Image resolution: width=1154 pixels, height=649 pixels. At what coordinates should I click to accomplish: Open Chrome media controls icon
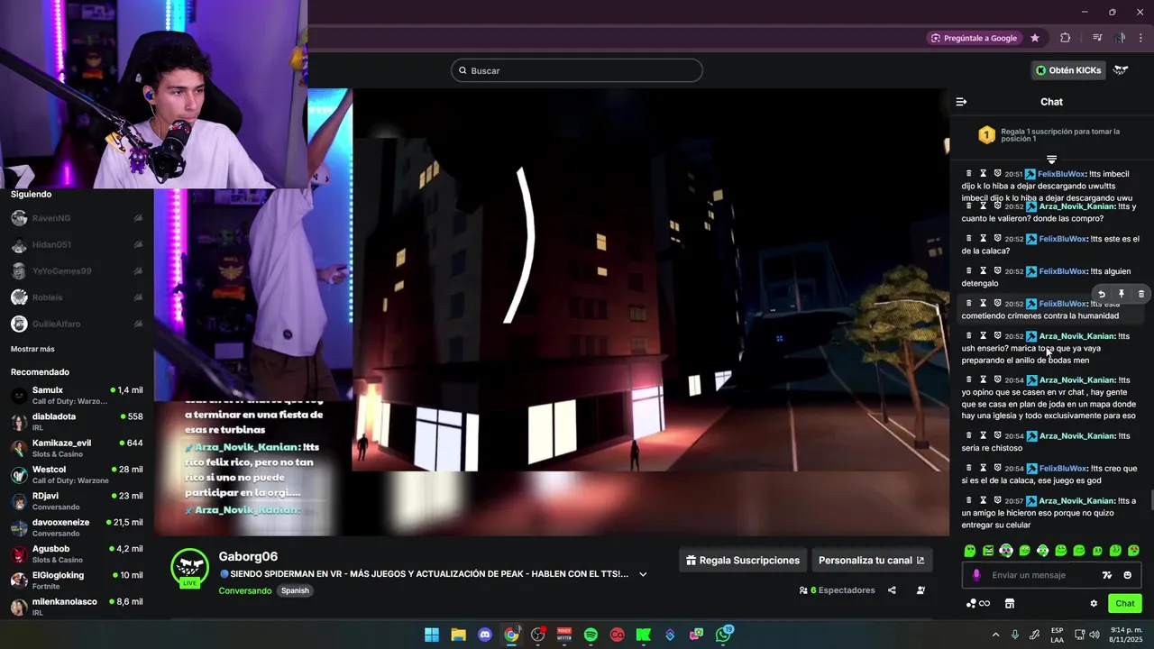pos(1097,38)
